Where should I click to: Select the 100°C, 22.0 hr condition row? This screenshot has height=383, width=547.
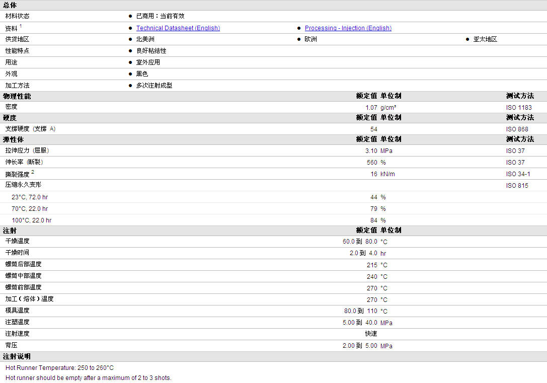31,220
